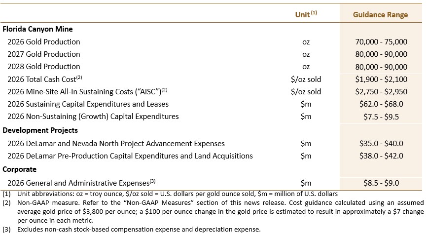
Task: Click the $8.5 - $9.0 guidance value
Action: coord(381,183)
